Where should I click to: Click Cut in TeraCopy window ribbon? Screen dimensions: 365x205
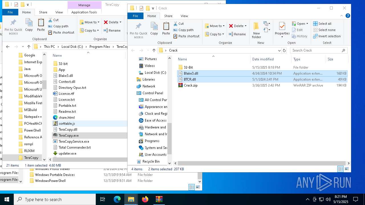(53, 20)
